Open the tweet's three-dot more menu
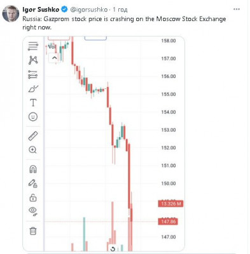 [237, 10]
